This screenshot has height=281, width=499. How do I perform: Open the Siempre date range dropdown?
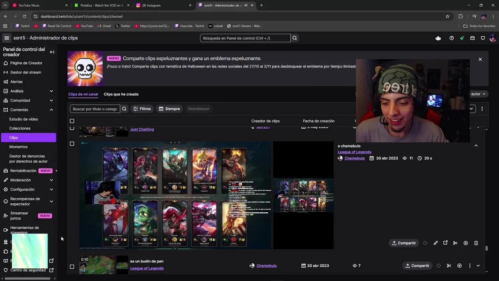pyautogui.click(x=169, y=109)
